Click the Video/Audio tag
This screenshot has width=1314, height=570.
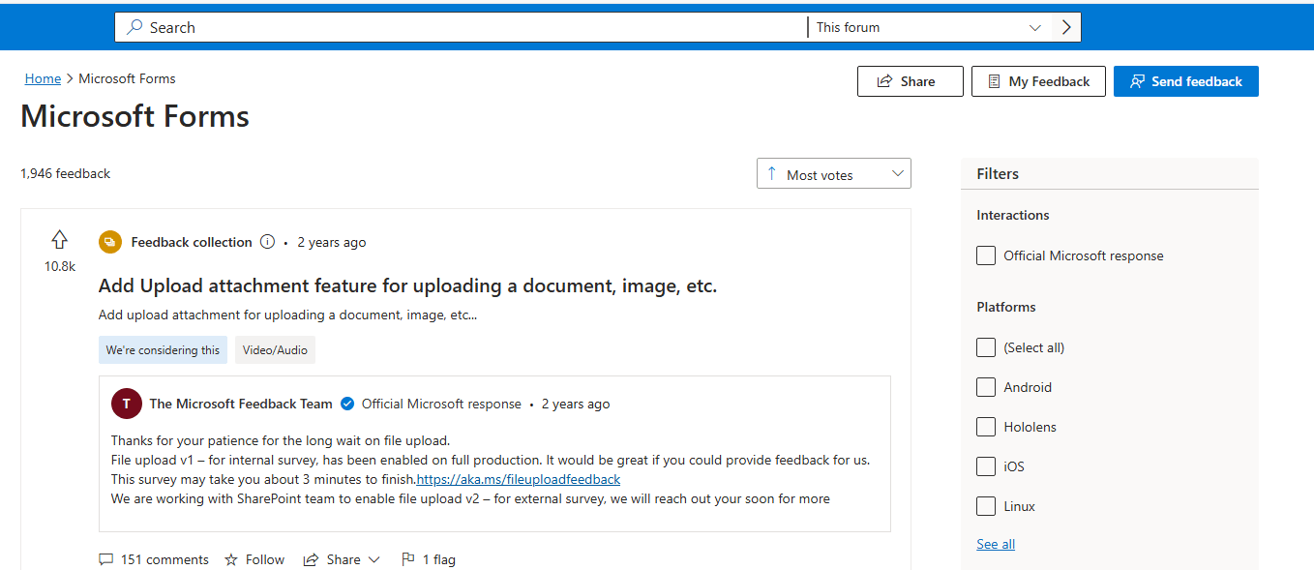(x=275, y=350)
